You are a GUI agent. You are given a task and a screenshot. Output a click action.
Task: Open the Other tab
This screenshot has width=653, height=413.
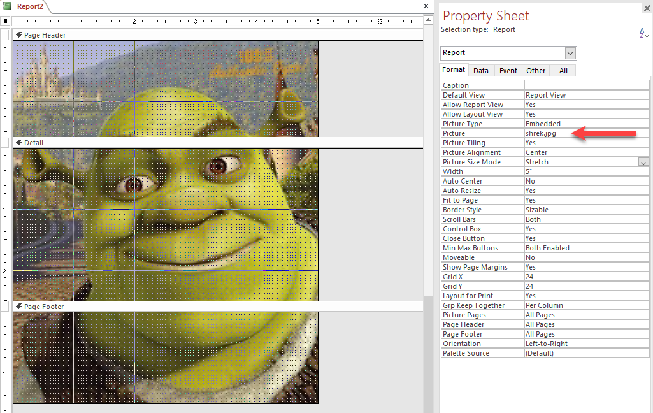click(536, 71)
